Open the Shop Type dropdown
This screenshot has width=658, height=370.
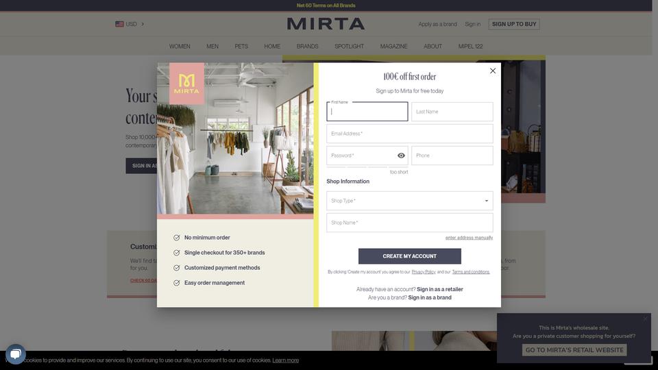pyautogui.click(x=410, y=201)
